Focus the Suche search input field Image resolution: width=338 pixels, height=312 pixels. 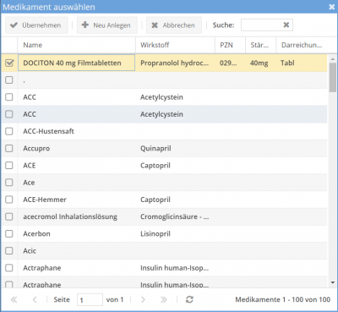coord(262,25)
